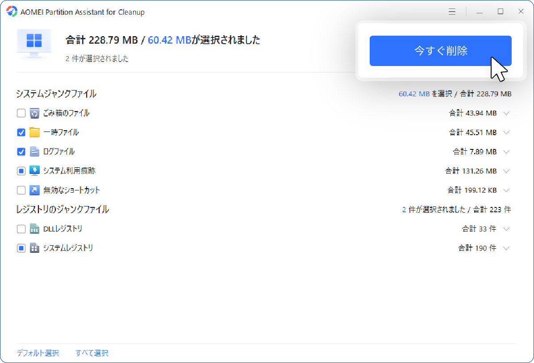Screen dimensions: 534x363
Task: Click the yellow folder icon for 一時ファイル
Action: pyautogui.click(x=34, y=132)
